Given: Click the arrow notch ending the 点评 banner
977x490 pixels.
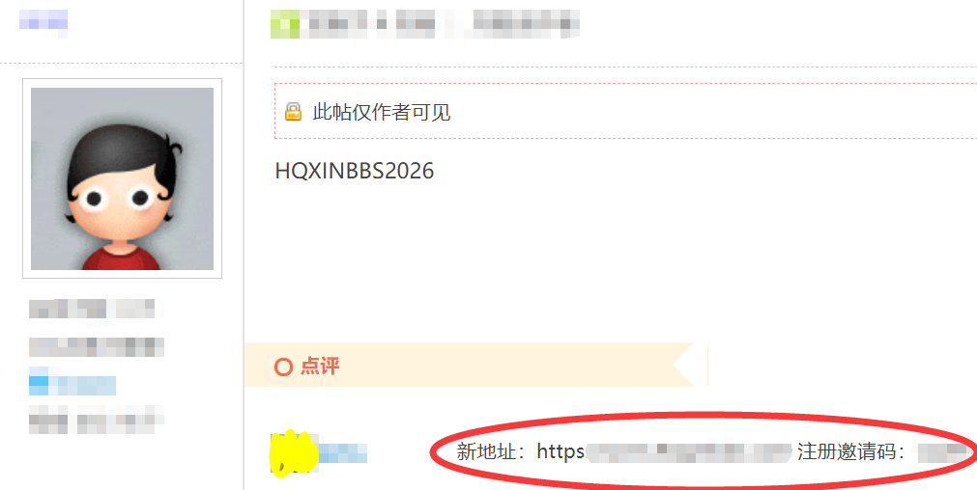Looking at the screenshot, I should pos(690,365).
